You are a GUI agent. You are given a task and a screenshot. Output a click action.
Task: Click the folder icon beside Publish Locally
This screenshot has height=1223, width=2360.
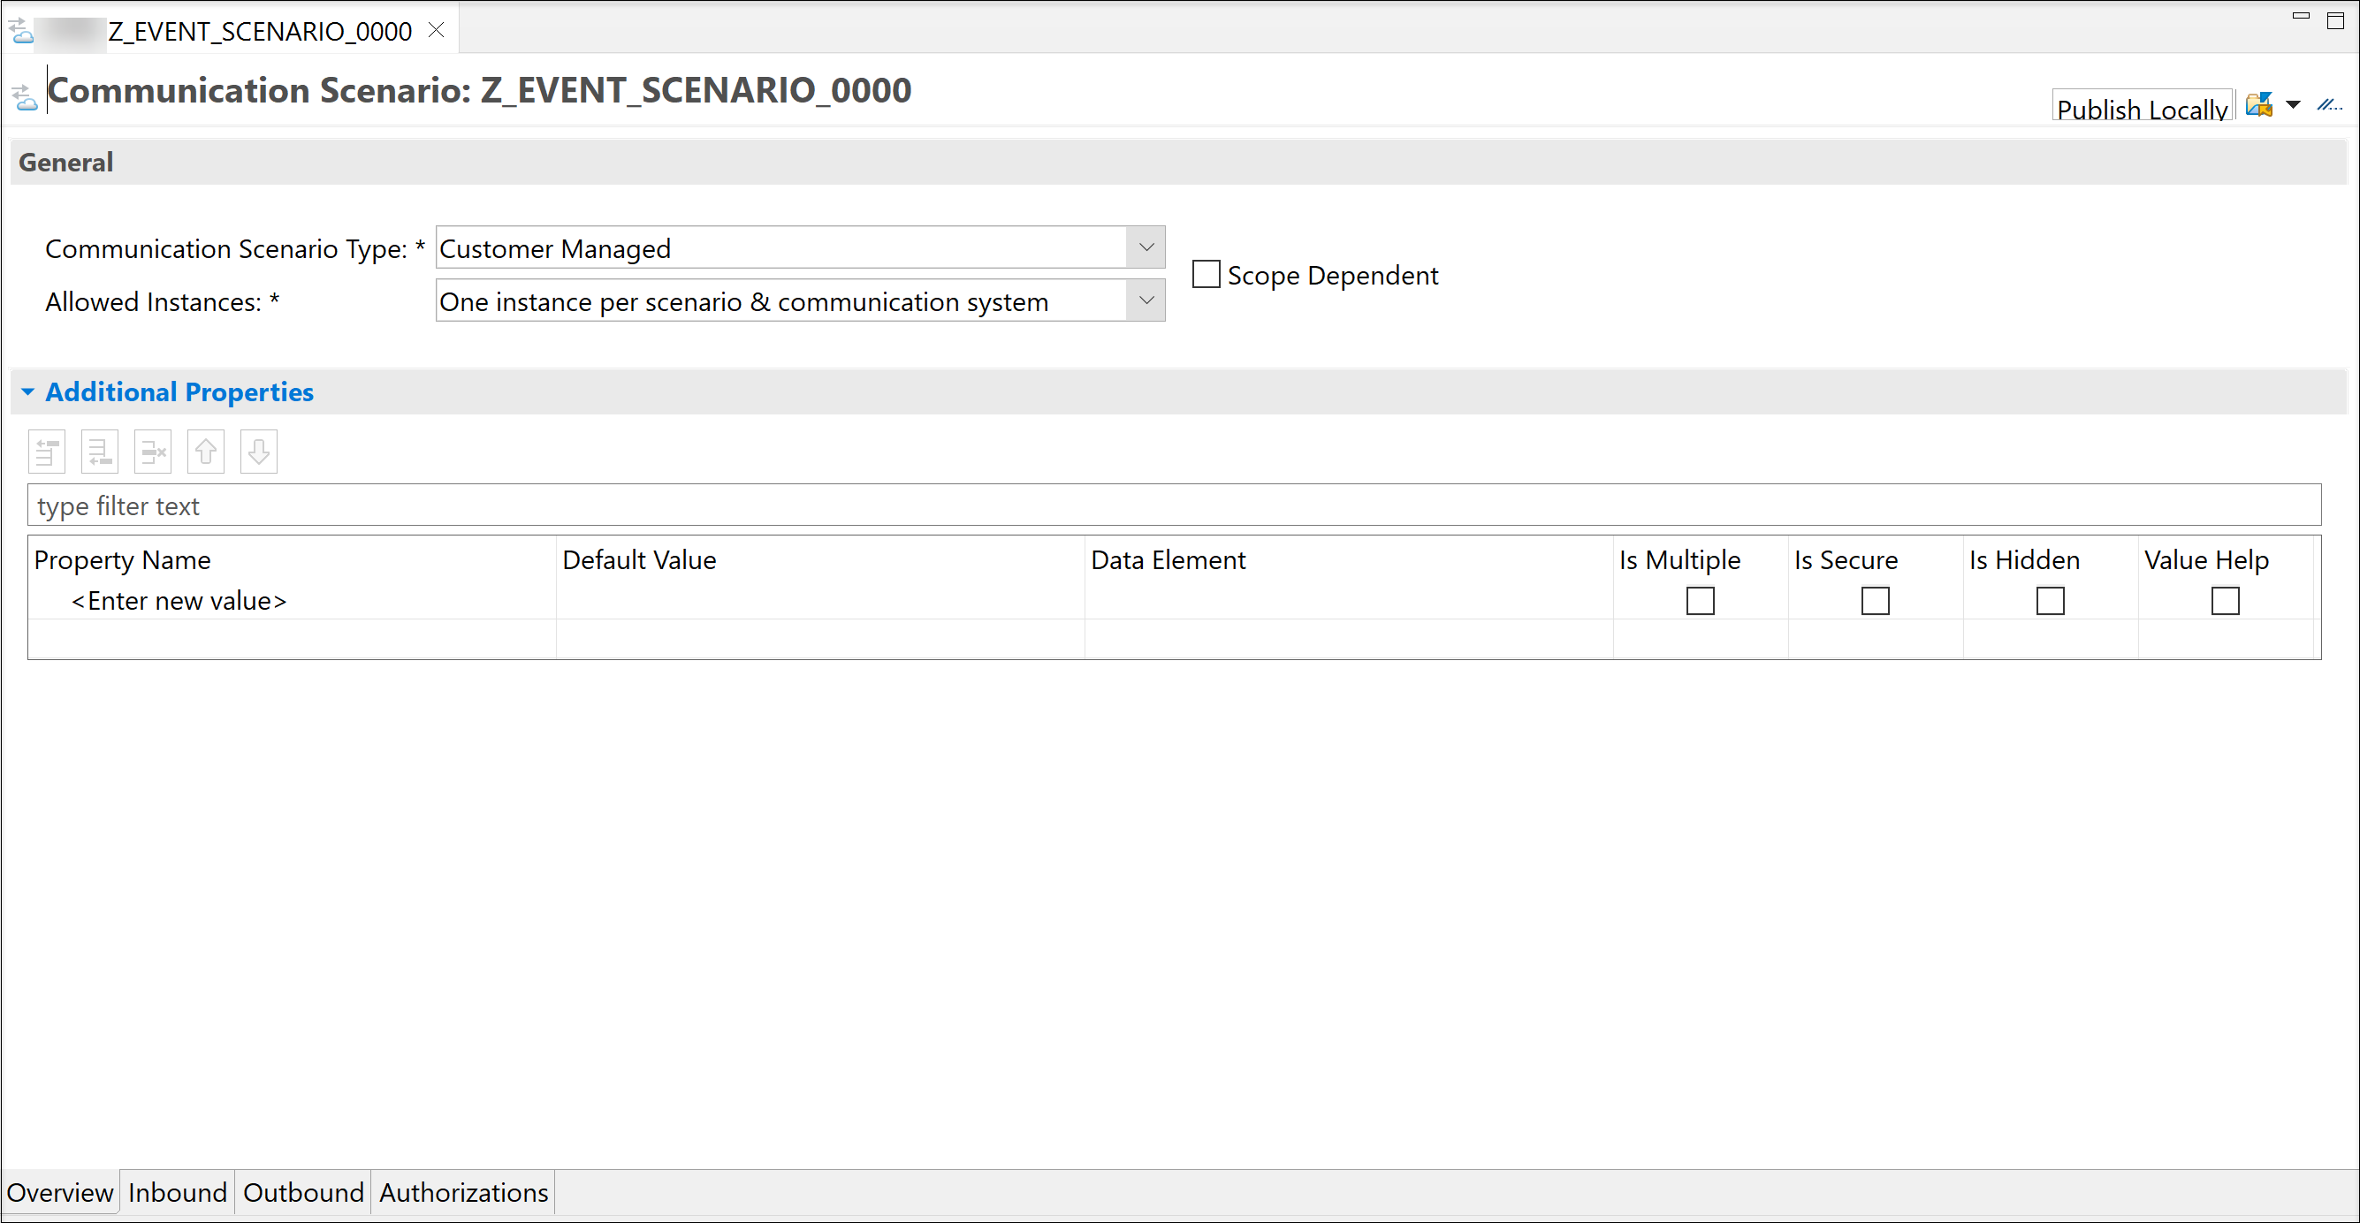[2259, 105]
